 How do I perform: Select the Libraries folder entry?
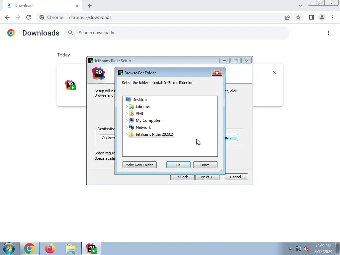[143, 107]
